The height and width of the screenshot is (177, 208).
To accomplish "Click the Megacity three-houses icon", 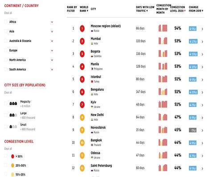I will pyautogui.click(x=13, y=103).
